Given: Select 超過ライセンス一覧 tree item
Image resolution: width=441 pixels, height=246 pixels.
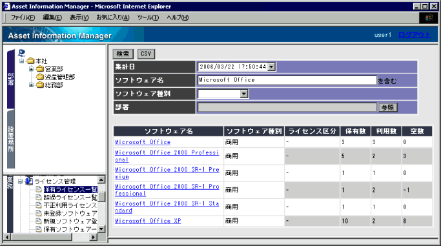Looking at the screenshot, I should [x=70, y=198].
